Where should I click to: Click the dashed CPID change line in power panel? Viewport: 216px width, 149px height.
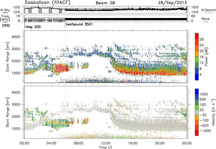coord(65,56)
